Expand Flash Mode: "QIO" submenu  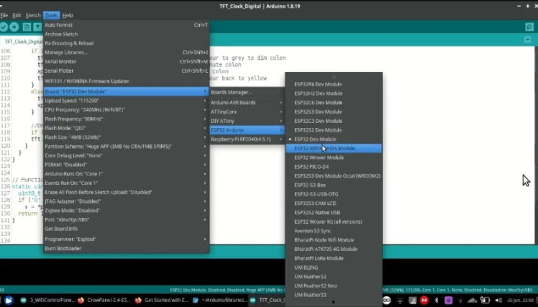click(x=127, y=128)
